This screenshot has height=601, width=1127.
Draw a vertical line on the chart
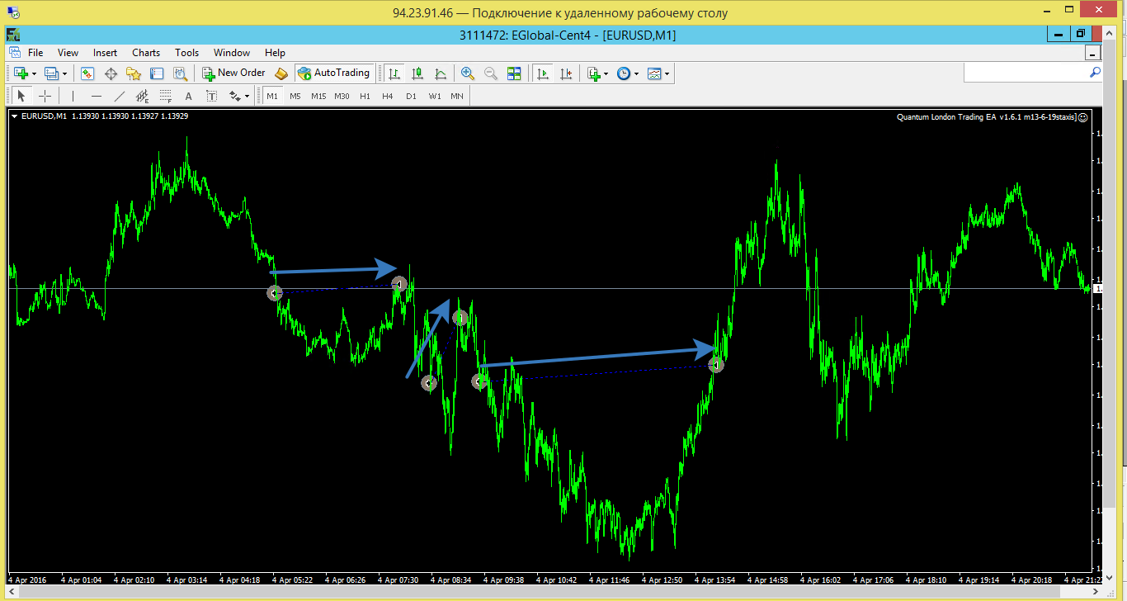[73, 96]
